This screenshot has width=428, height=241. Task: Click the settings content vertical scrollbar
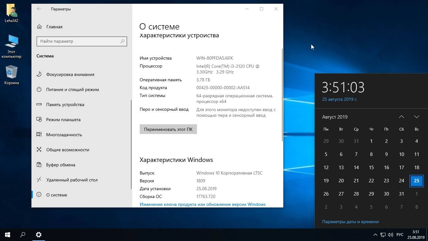[282, 95]
